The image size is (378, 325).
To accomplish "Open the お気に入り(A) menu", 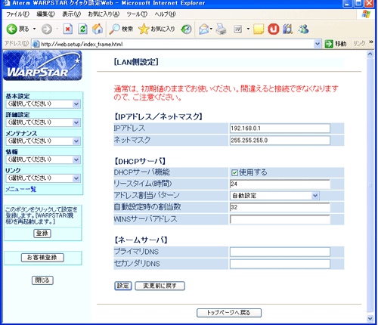I will coord(104,14).
